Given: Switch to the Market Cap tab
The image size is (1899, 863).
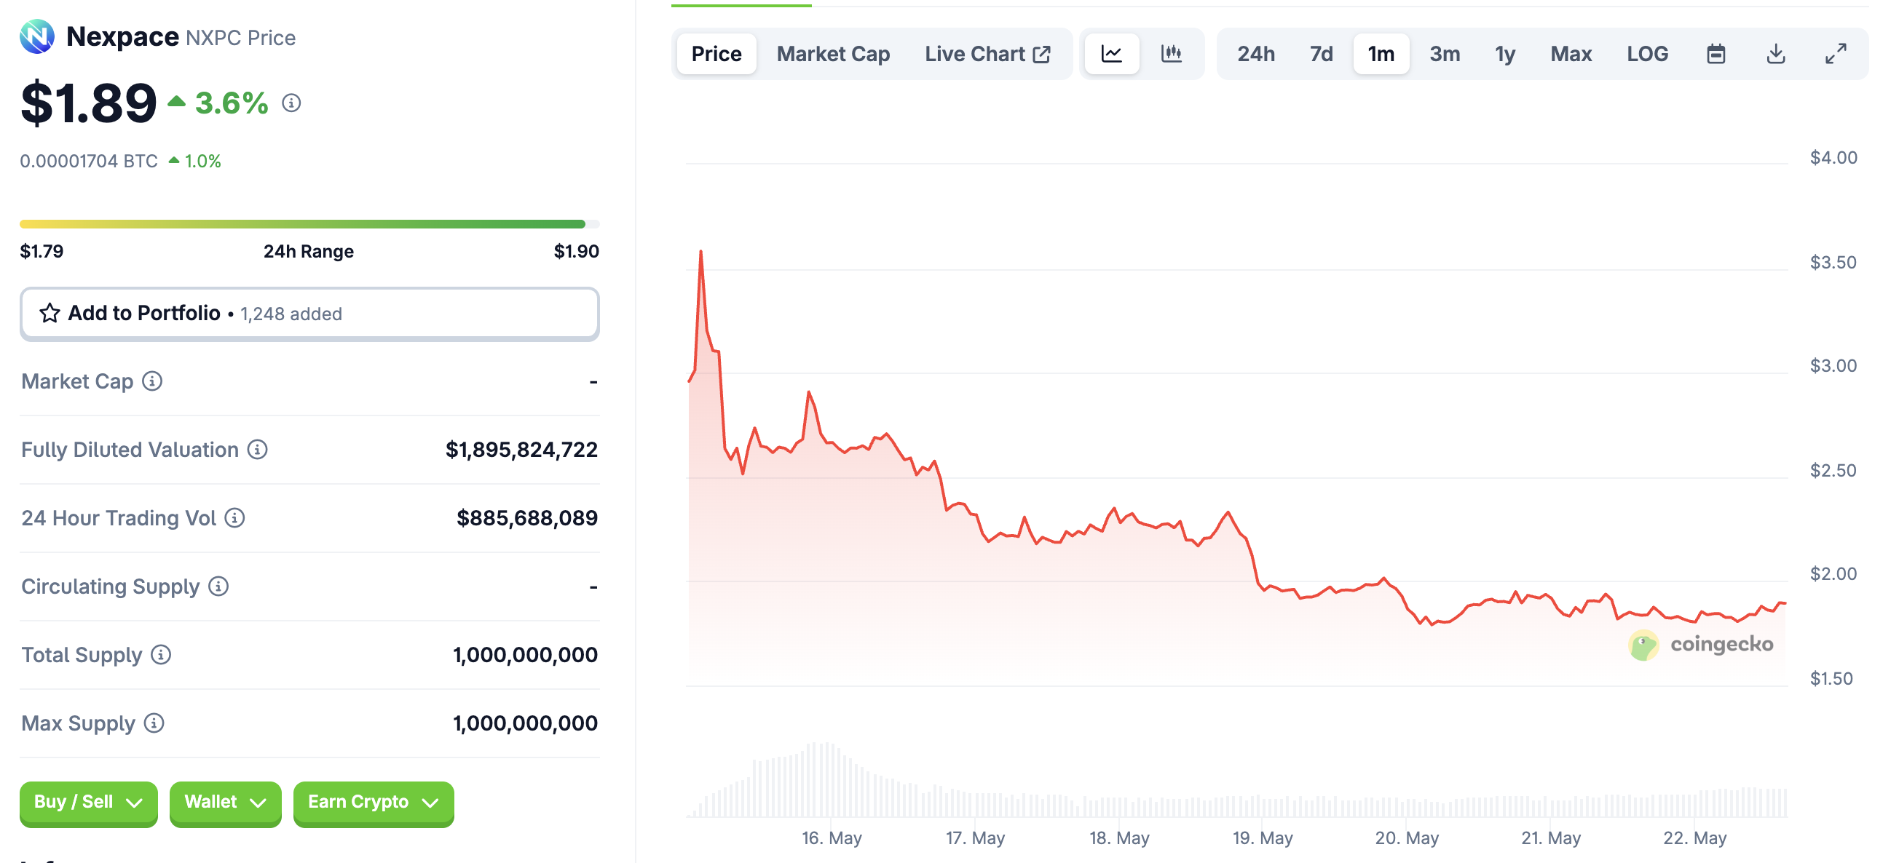Looking at the screenshot, I should click(x=833, y=54).
